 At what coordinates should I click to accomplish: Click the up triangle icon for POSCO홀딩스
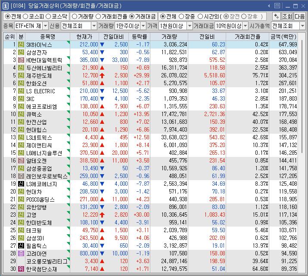coord(102,199)
